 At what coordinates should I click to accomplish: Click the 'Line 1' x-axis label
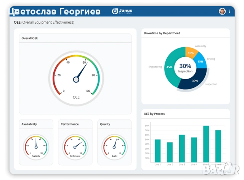coord(157,164)
